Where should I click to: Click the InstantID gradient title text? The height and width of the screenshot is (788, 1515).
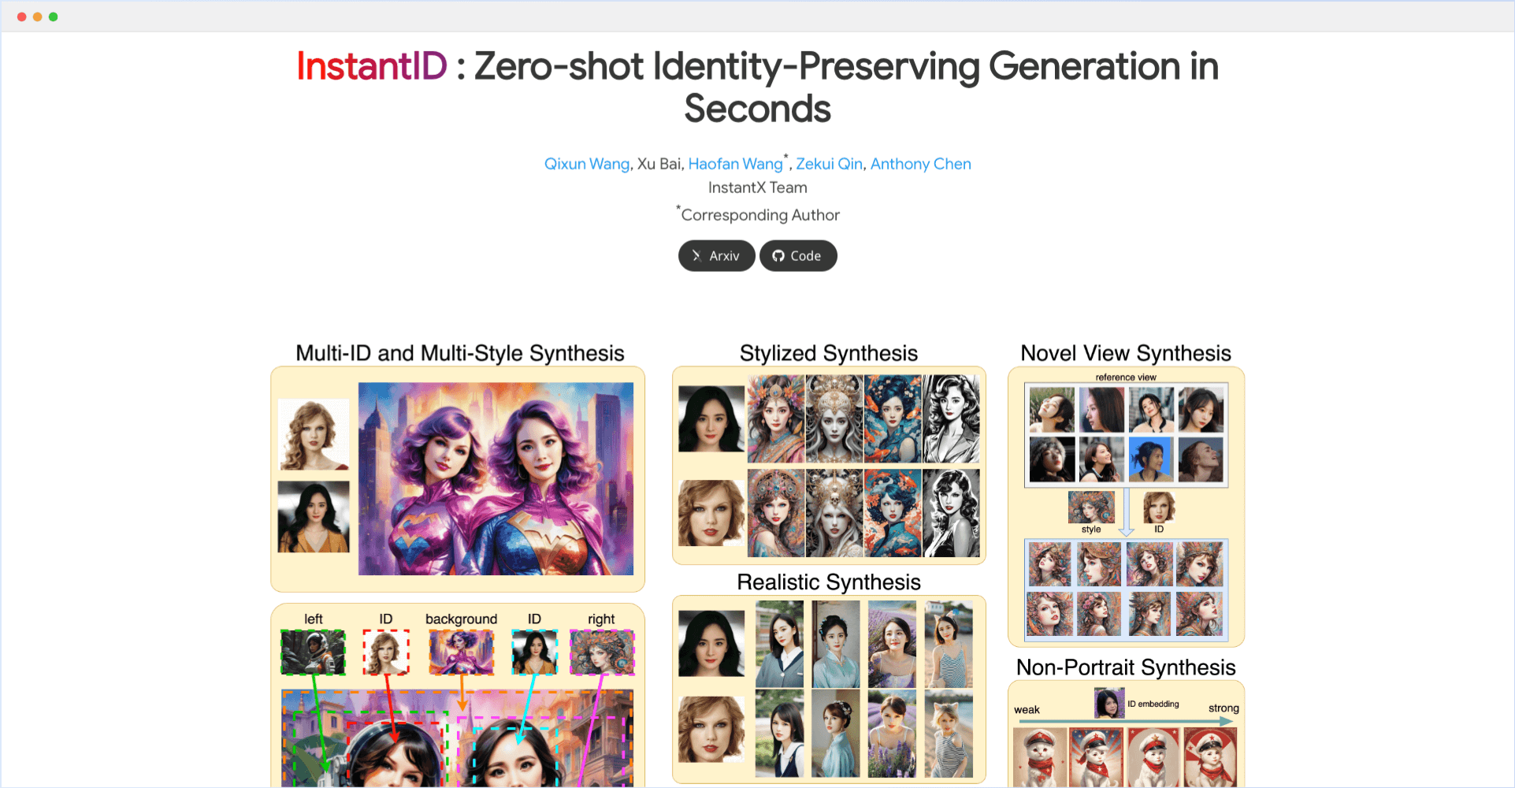(372, 66)
